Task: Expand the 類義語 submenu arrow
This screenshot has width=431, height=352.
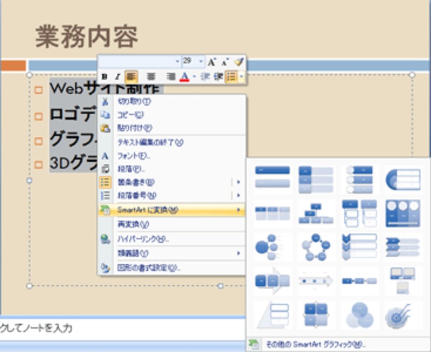Action: [238, 253]
